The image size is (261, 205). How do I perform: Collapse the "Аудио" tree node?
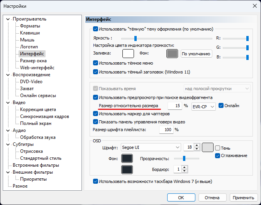pos(8,130)
